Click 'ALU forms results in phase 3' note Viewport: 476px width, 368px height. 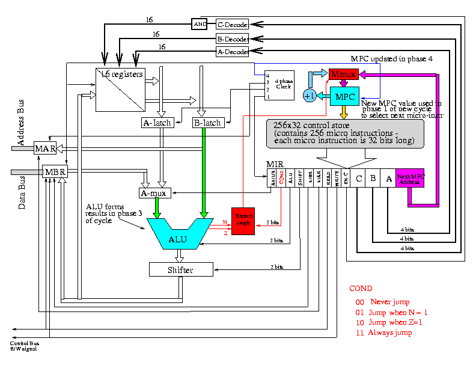113,213
